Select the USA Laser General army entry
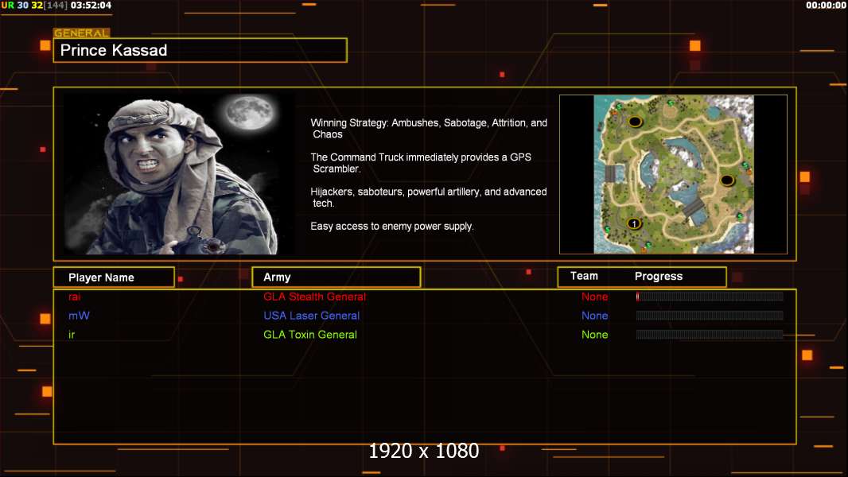Viewport: 848px width, 477px height. coord(311,316)
